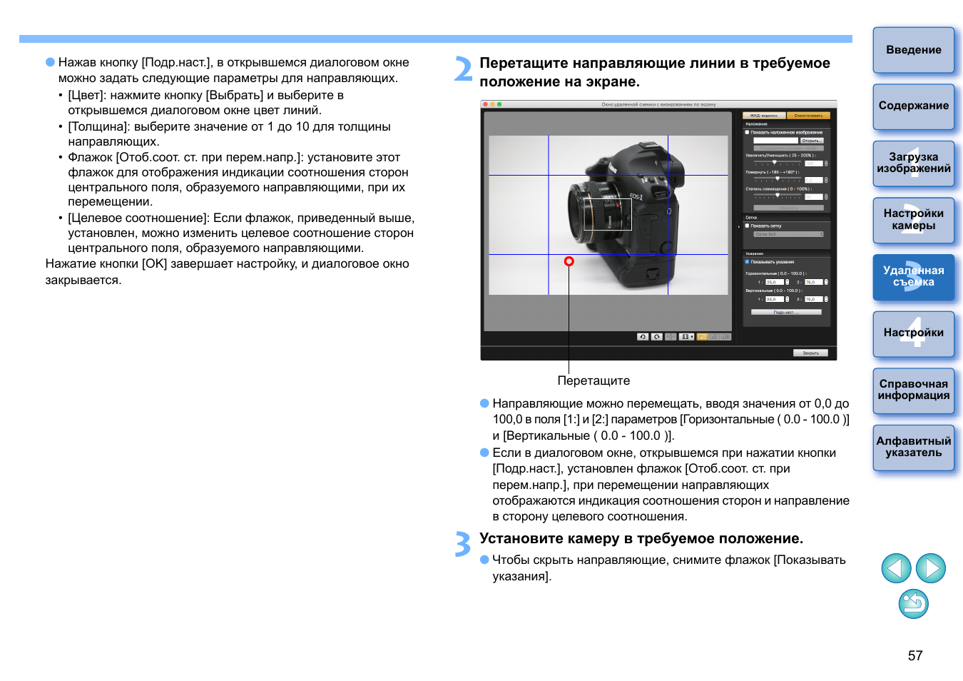Rotate the live view image right
Image resolution: width=963 pixels, height=681 pixels.
(657, 337)
